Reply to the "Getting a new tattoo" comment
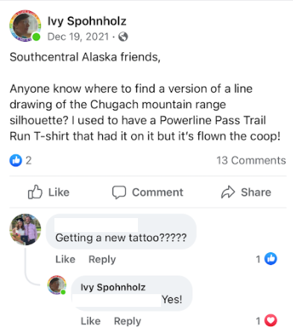 pyautogui.click(x=102, y=259)
